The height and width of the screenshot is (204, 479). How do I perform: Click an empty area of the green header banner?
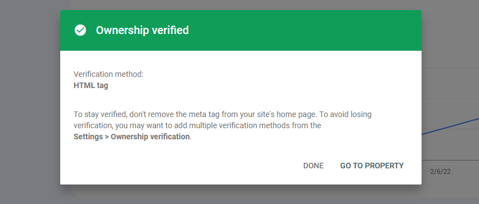tap(306, 30)
